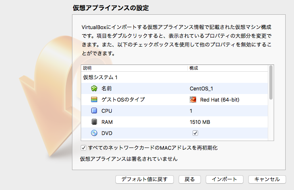
Task: Click the green star icon beside 名前
Action: (94, 88)
